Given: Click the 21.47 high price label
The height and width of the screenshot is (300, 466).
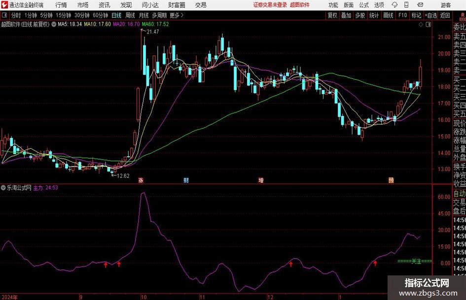Looking at the screenshot, I should (153, 32).
